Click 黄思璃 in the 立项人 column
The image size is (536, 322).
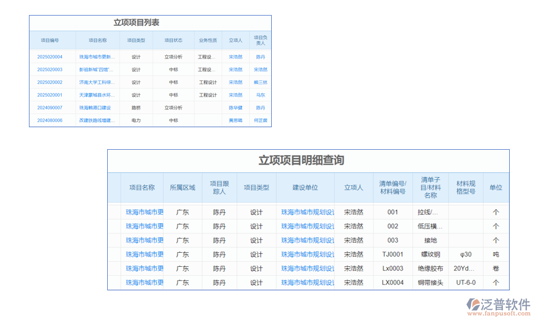[236, 120]
